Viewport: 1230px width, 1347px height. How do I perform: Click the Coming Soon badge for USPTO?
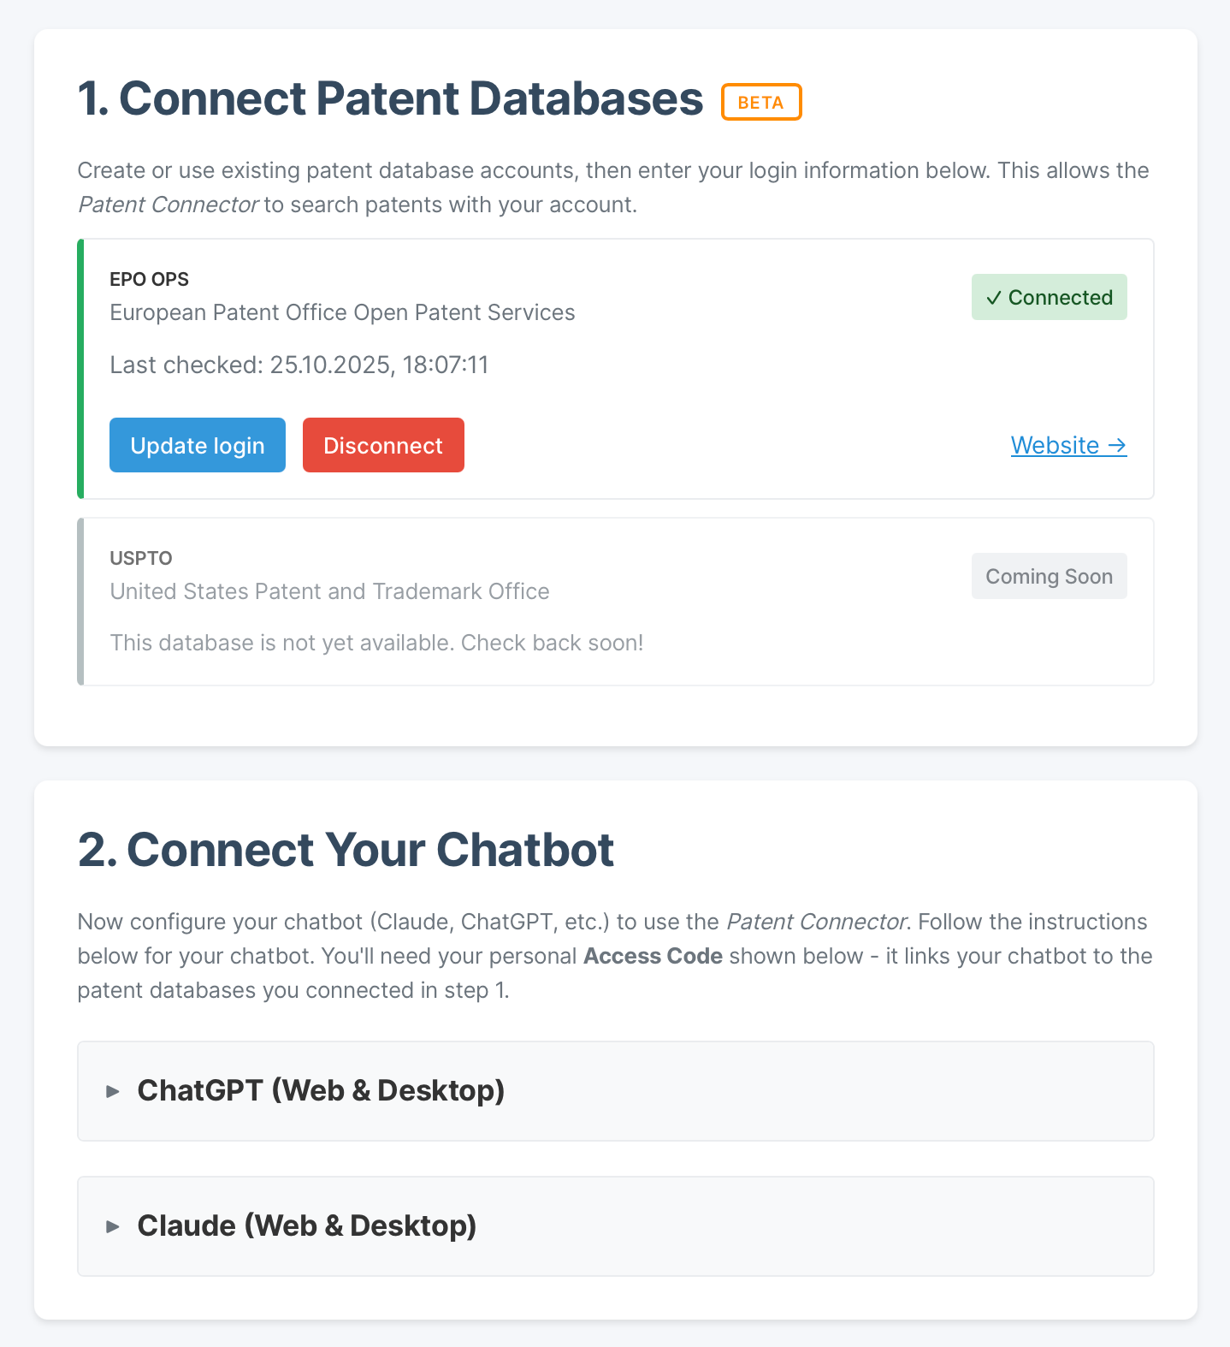click(1049, 576)
